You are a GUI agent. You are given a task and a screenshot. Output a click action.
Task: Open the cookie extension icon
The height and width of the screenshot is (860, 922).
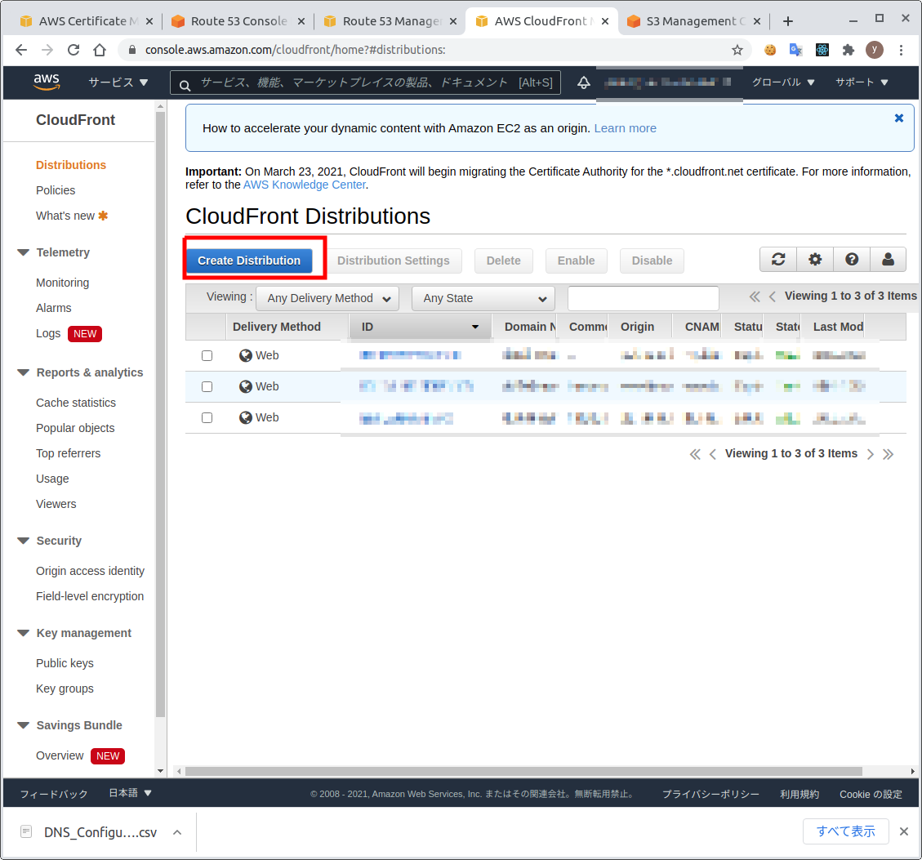click(770, 50)
